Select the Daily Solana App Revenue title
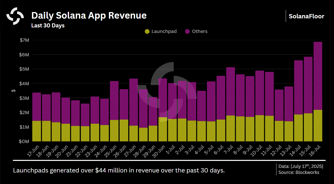 coord(89,15)
